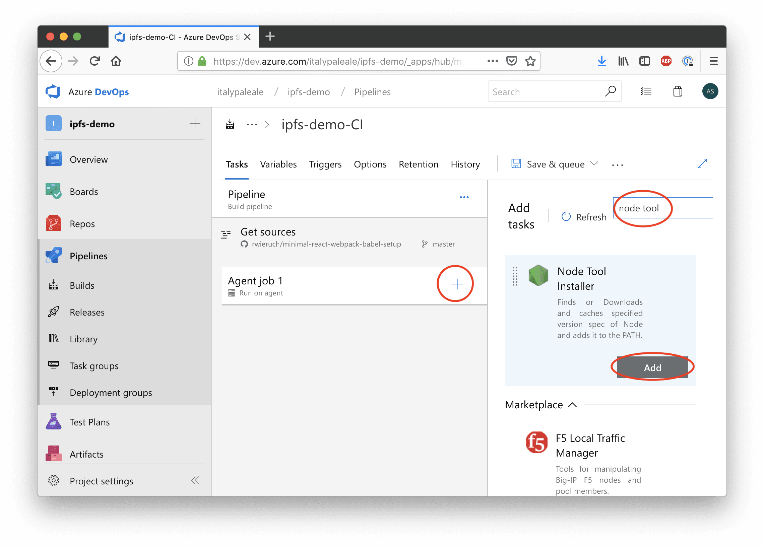Click the browser back arrow button
Screen dimensions: 764x546
point(51,61)
